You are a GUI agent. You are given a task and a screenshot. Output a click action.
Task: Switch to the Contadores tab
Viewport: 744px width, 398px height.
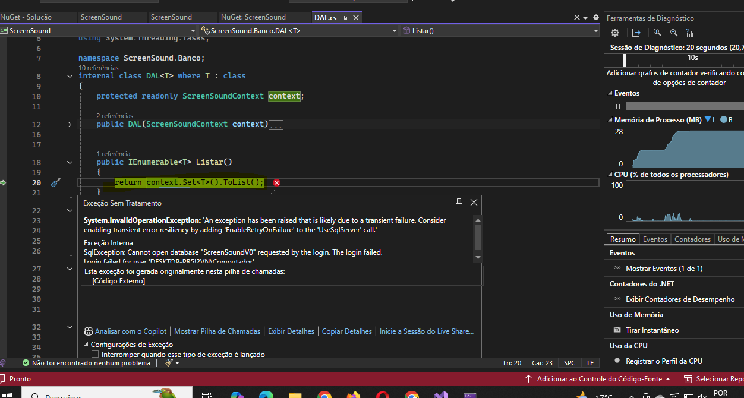[692, 239]
